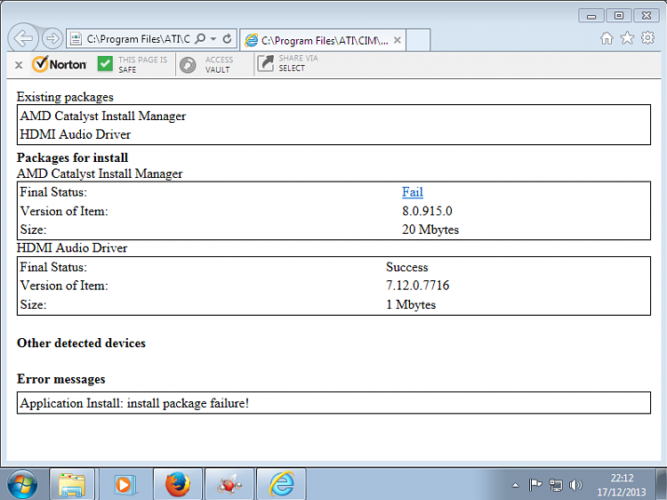Close the Norton toolbar
The image size is (667, 500).
tap(19, 65)
